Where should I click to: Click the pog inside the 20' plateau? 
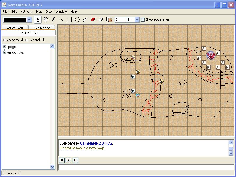pyautogui.click(x=133, y=58)
